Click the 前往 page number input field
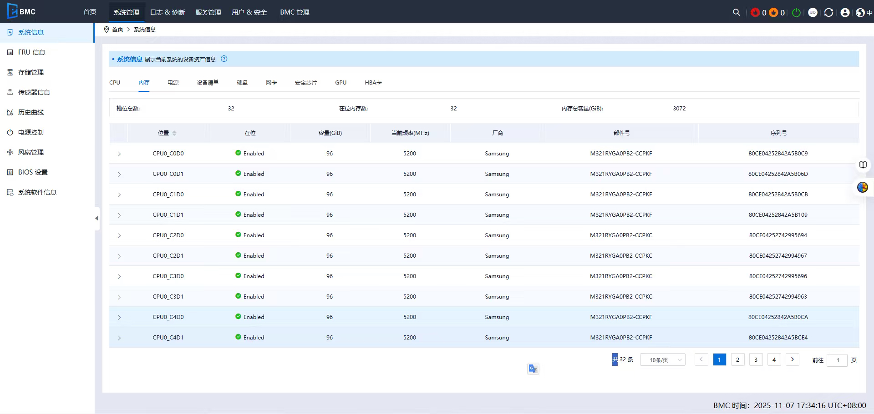 pyautogui.click(x=837, y=360)
